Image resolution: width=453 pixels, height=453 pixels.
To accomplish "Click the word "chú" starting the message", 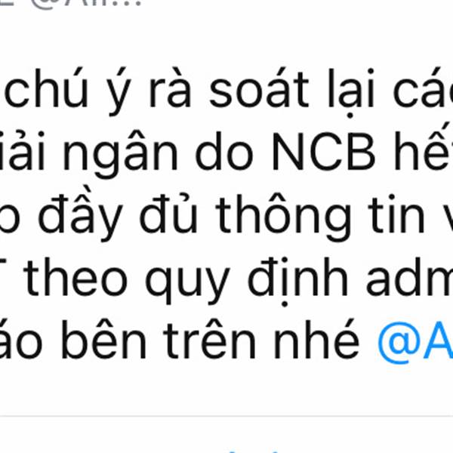I will tap(46, 88).
